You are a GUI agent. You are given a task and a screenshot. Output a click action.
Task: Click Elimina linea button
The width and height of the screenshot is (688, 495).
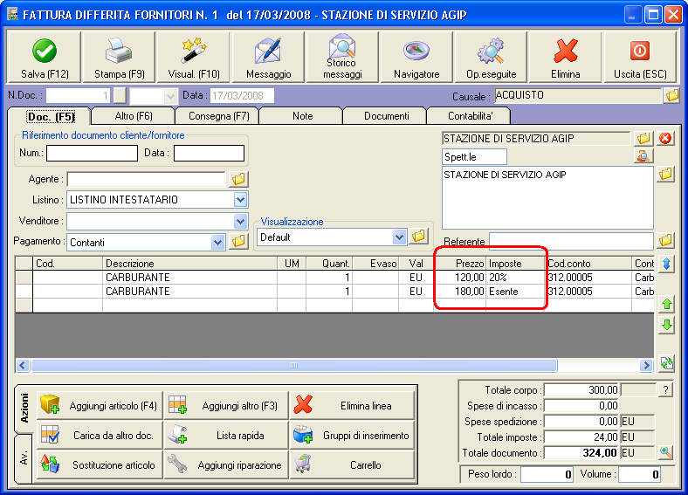pos(353,405)
